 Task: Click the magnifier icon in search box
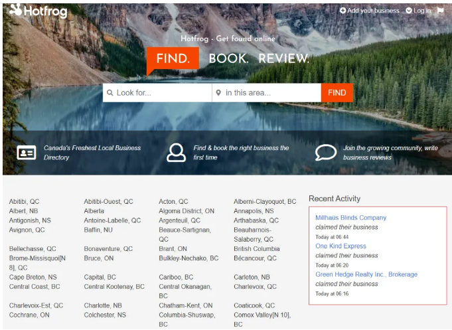[110, 93]
